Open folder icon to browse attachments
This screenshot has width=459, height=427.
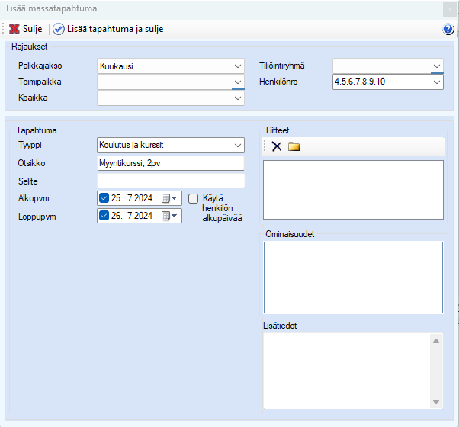pos(294,146)
